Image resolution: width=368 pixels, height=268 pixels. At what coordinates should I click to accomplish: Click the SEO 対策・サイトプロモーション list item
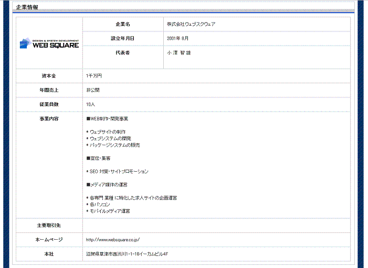117,172
